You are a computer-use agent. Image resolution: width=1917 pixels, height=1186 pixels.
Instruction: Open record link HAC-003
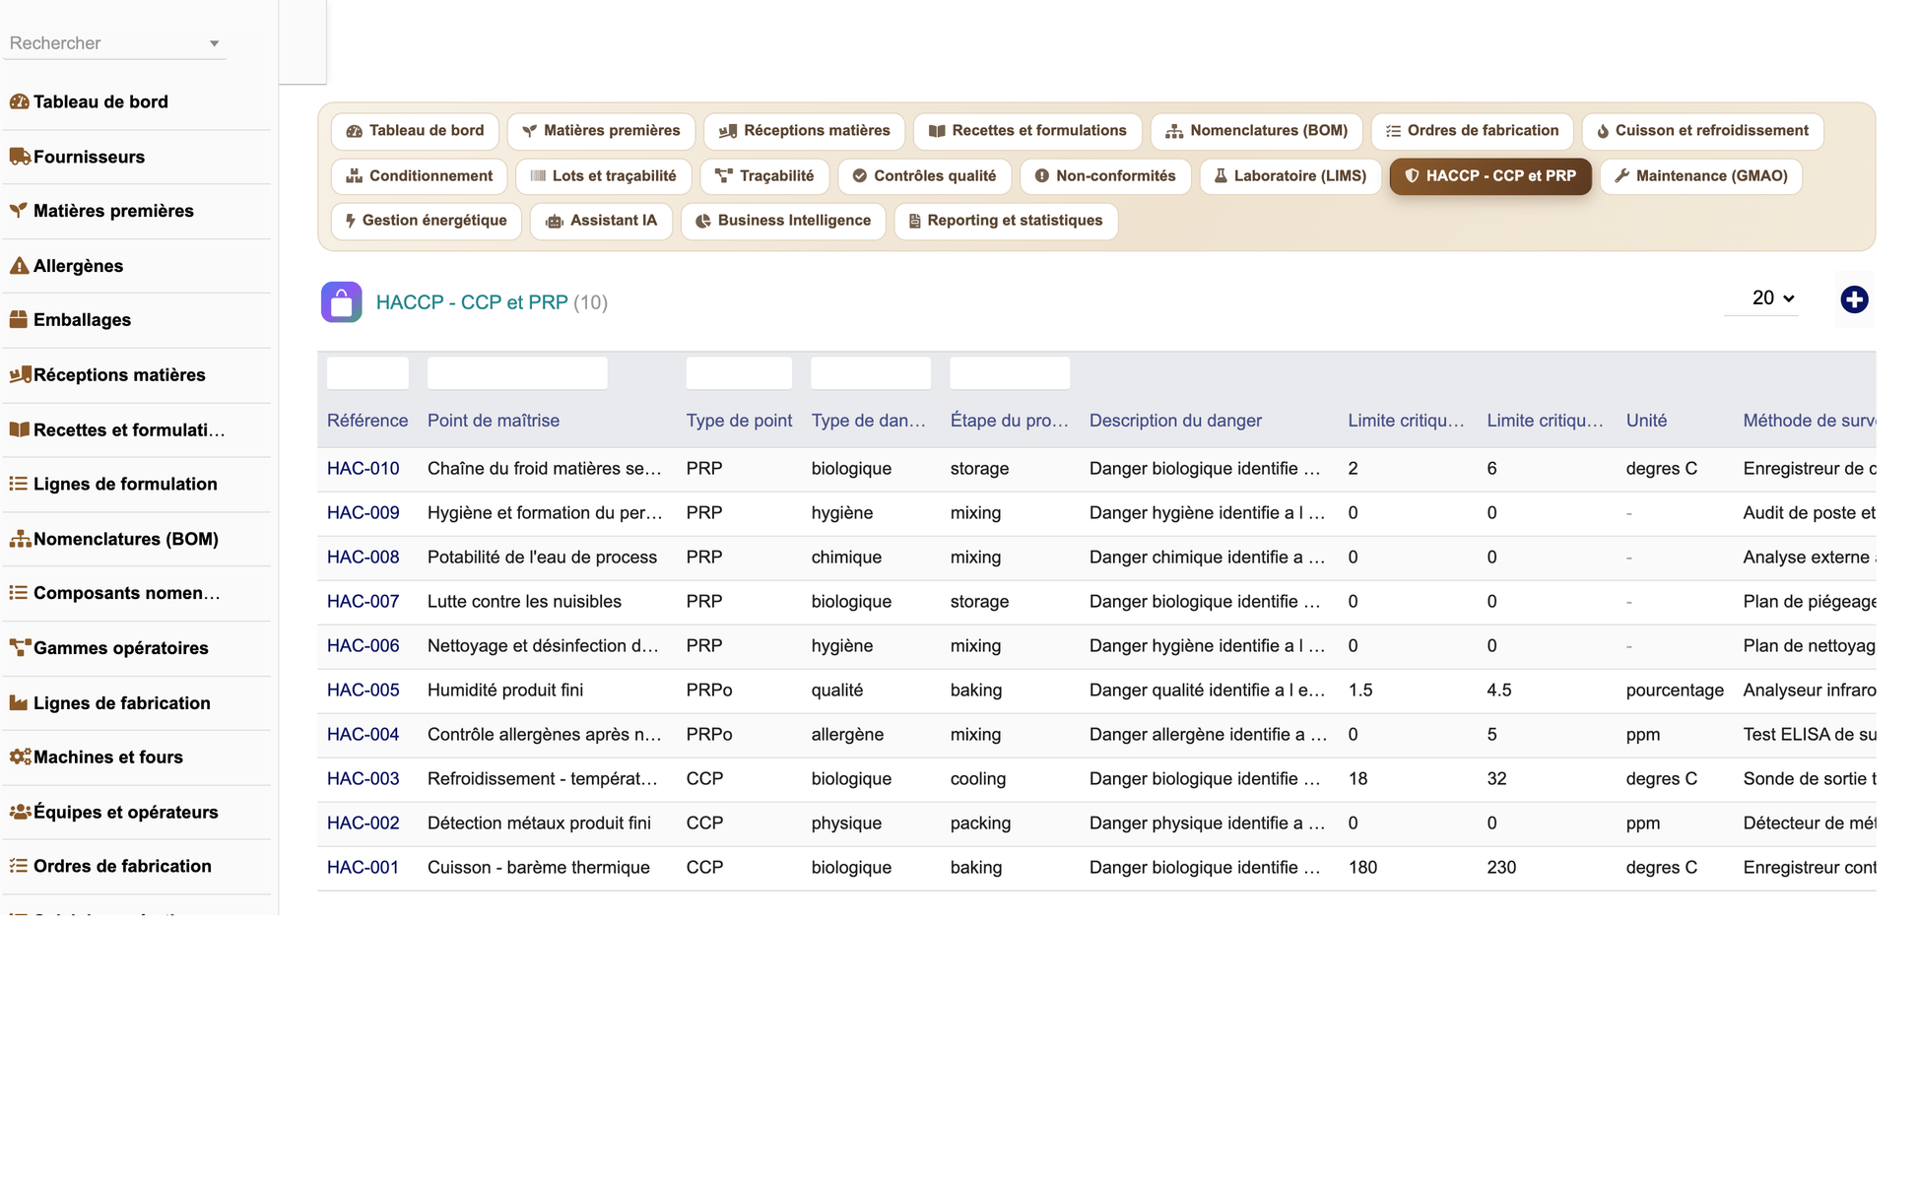[364, 779]
